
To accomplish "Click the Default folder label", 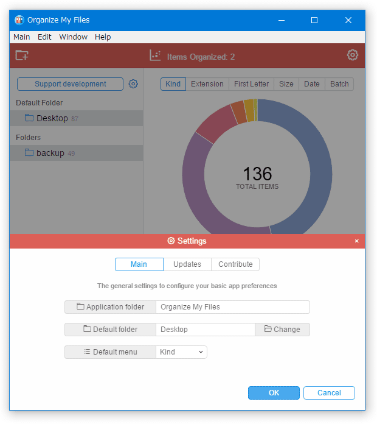I will tap(111, 330).
